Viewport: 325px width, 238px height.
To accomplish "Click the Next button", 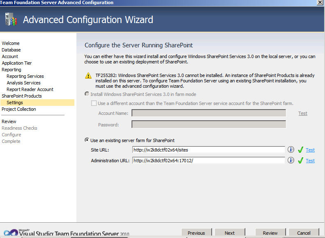I will pyautogui.click(x=230, y=233).
